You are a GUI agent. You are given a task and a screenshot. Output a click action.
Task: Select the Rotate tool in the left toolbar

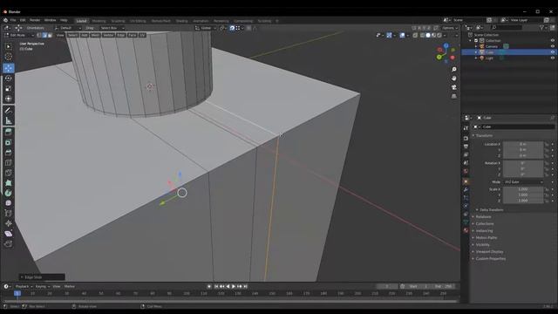tap(8, 78)
